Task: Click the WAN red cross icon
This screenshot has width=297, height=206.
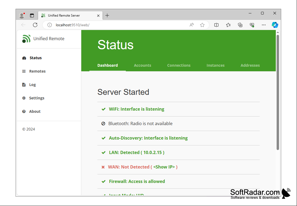Action: [x=103, y=167]
